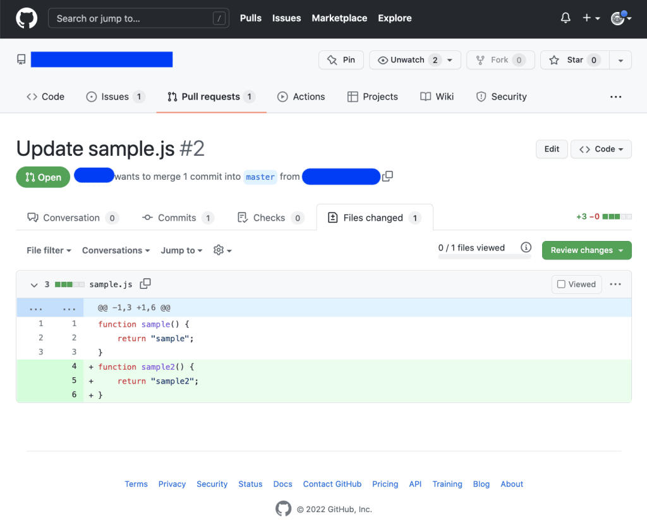Show files viewed info icon
647x521 pixels.
[526, 247]
